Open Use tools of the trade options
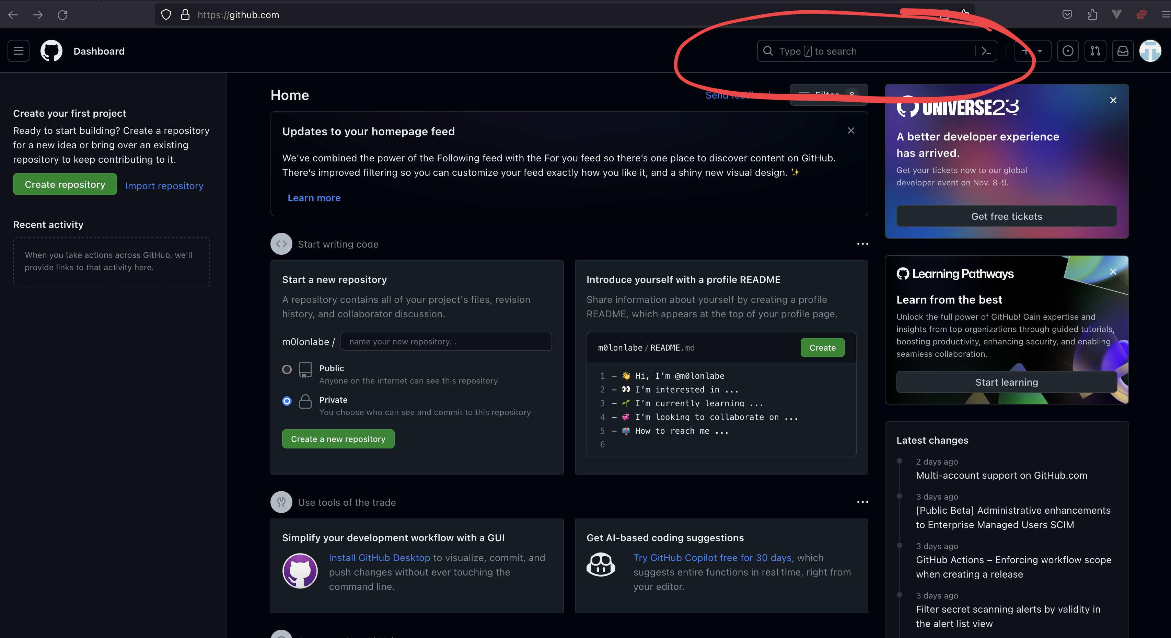 (x=862, y=502)
